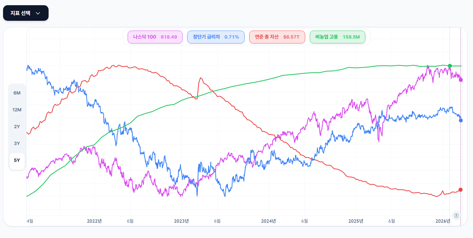Click the magenta endpoint dot of Nasdaq line
473x238 pixels.
pos(461,80)
